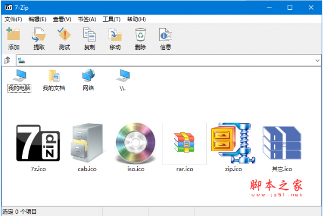Viewport: 324px width, 216px height.
Task: Open the 编辑(E) menu
Action: coord(37,19)
